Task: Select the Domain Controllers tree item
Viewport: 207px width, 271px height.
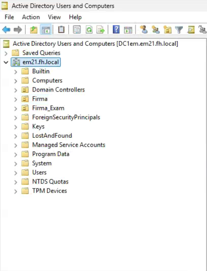Action: point(58,90)
